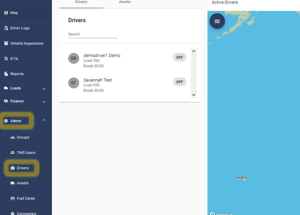Open the round hamburger menu on map
300x215 pixels.
pyautogui.click(x=217, y=21)
